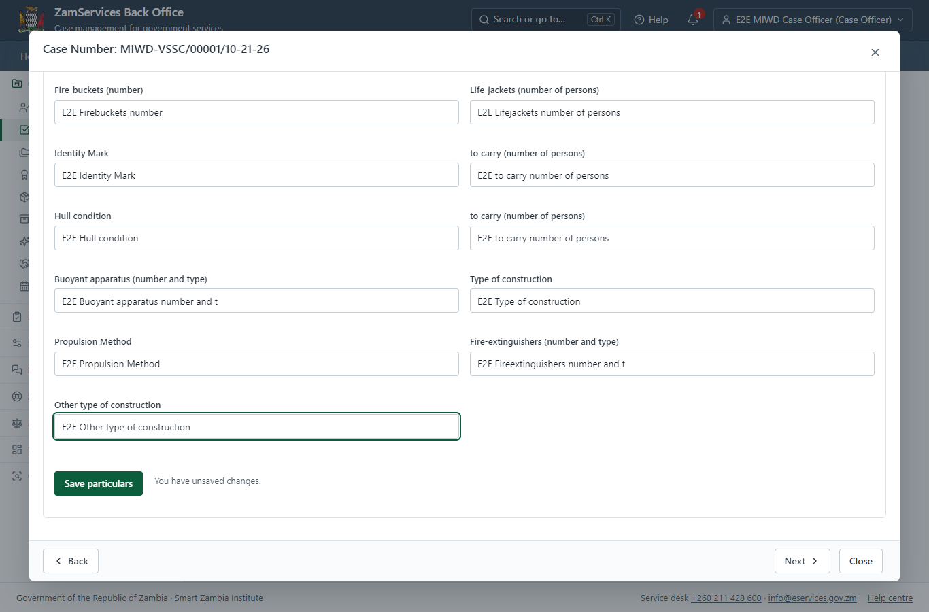
Task: Click the user-check sidebar icon
Action: pos(24,107)
